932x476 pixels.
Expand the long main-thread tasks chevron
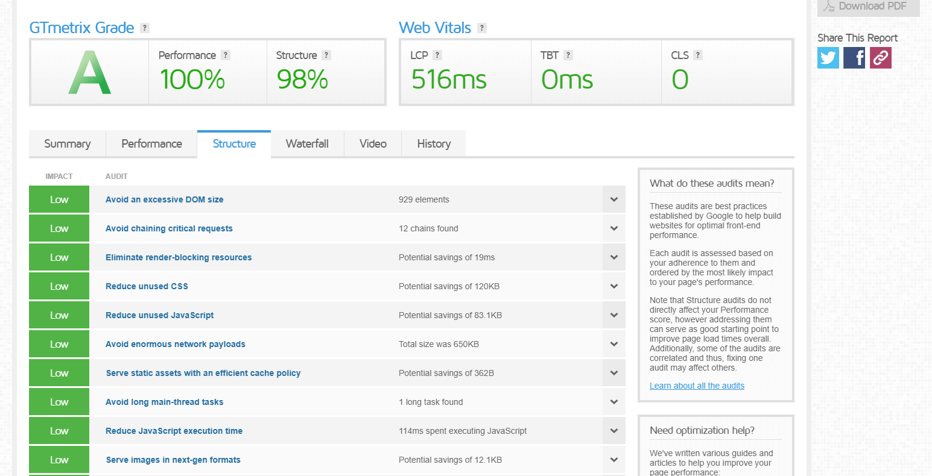click(x=614, y=402)
